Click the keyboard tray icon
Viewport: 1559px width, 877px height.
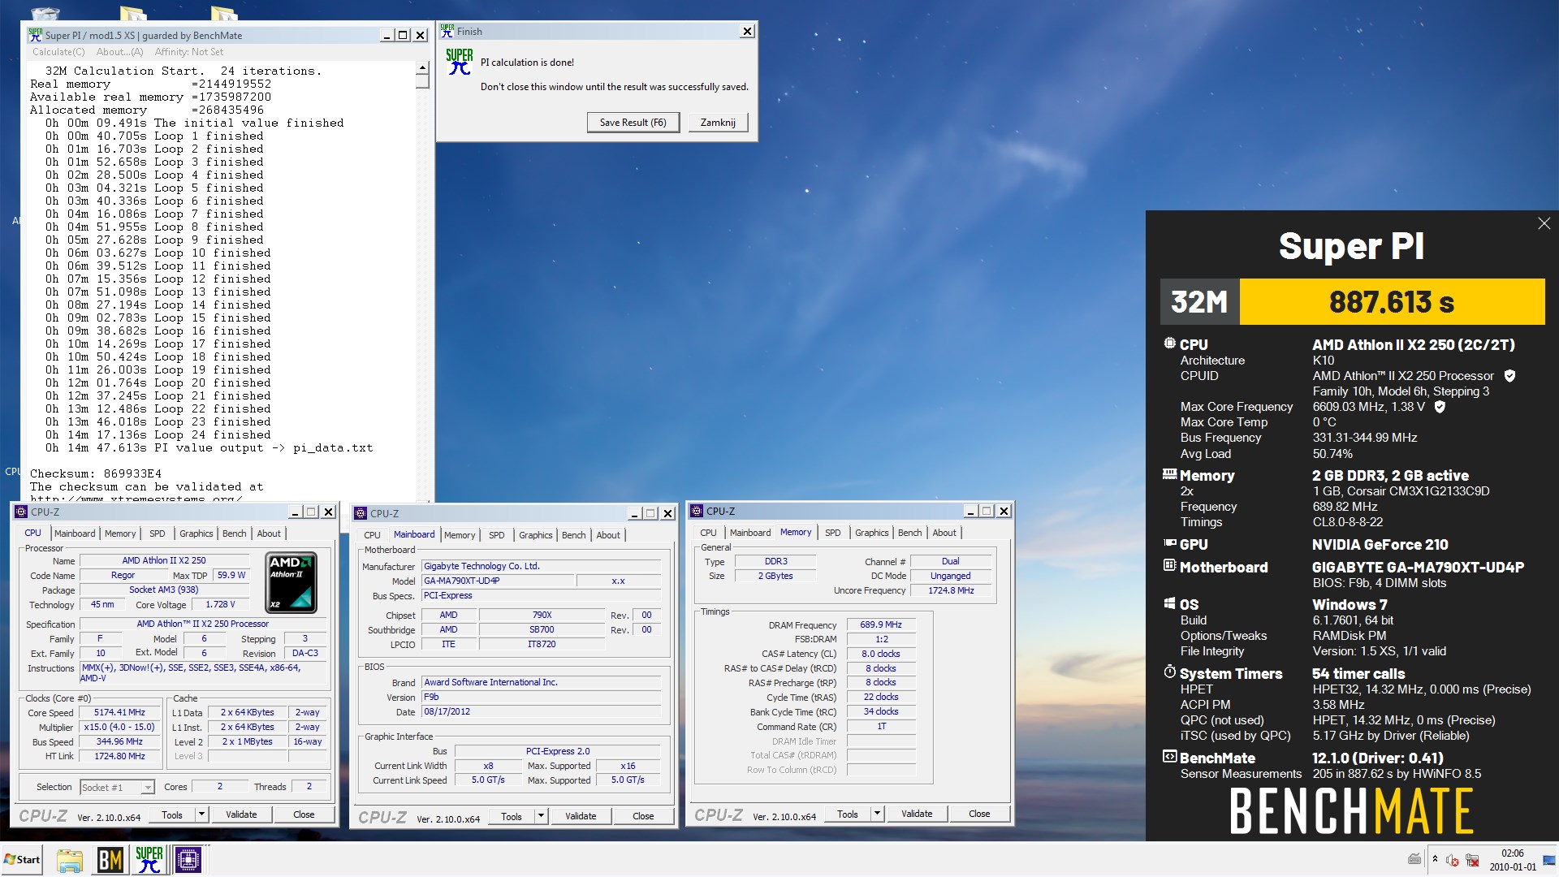[x=1414, y=859]
